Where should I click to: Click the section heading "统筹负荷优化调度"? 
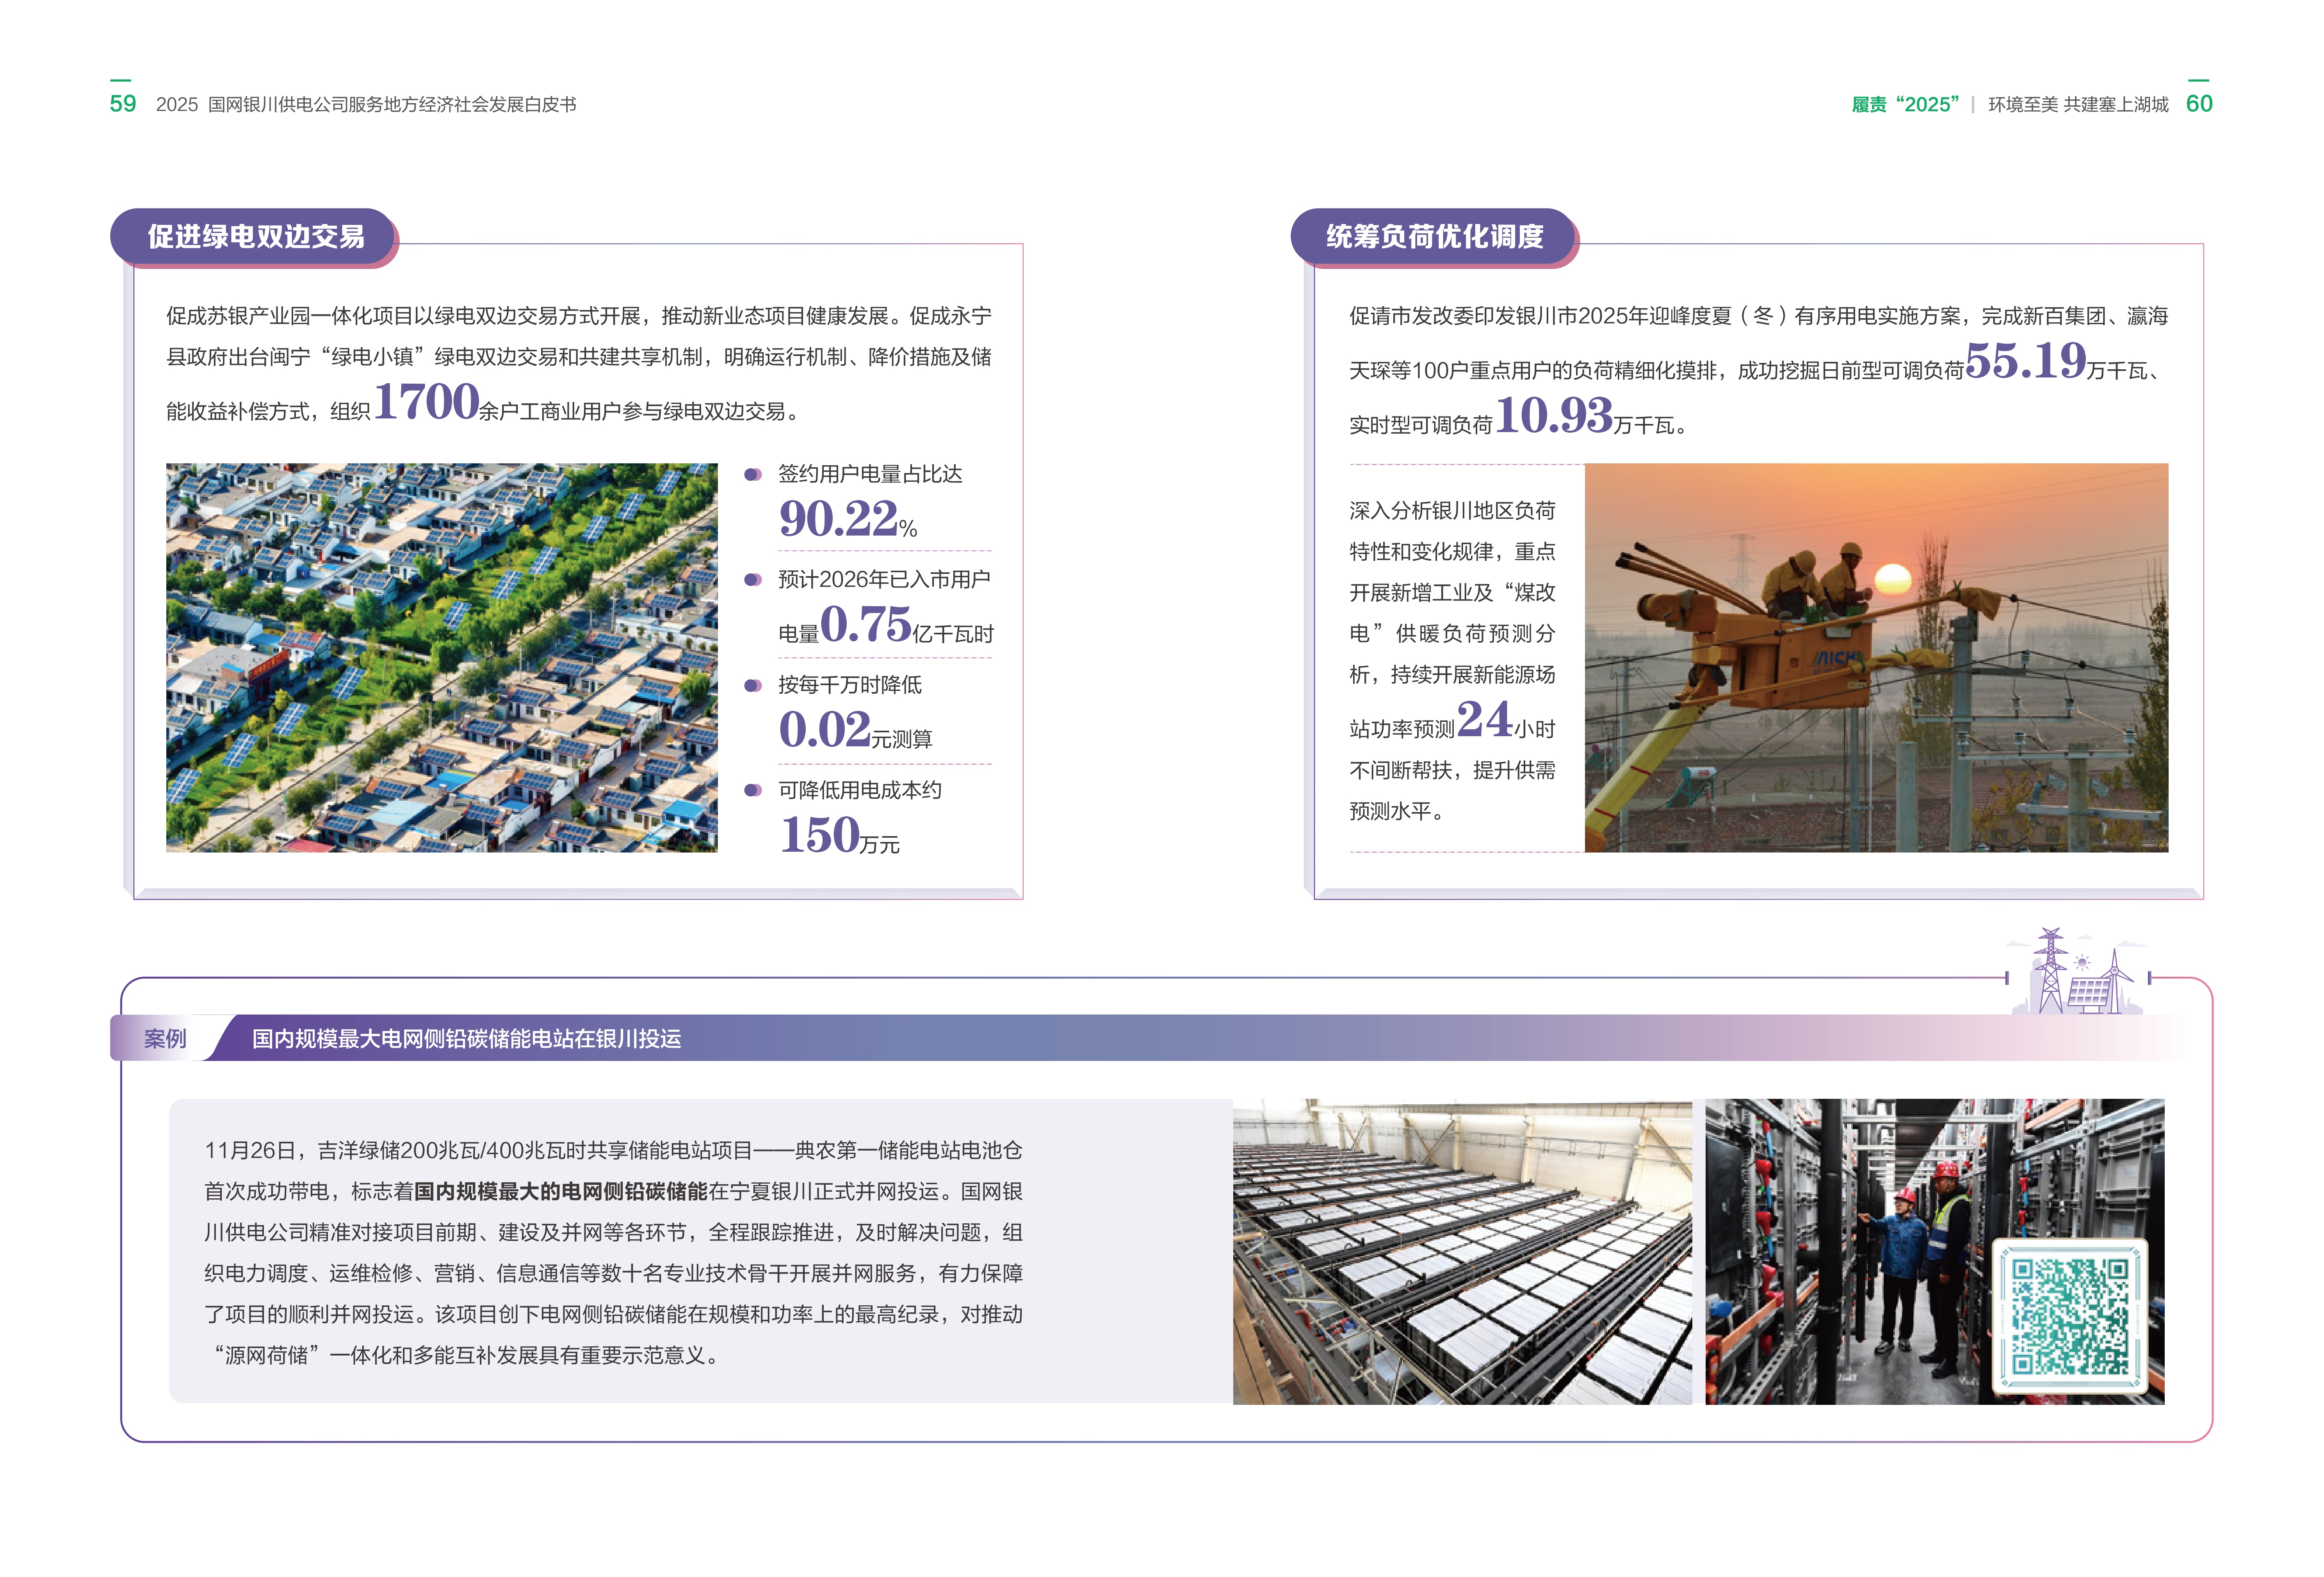1435,236
